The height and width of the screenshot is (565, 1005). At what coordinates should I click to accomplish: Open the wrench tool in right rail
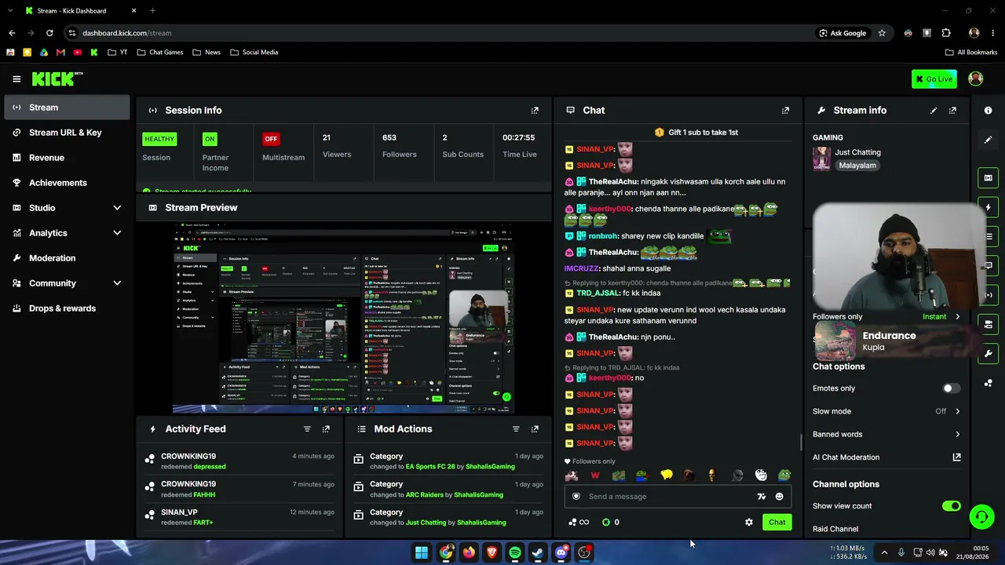pos(989,354)
